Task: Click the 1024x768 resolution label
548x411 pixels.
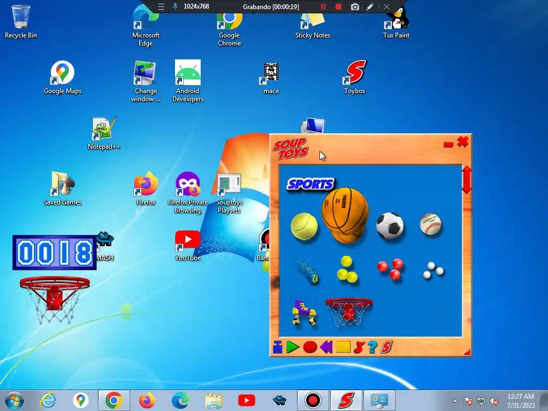Action: coord(196,6)
